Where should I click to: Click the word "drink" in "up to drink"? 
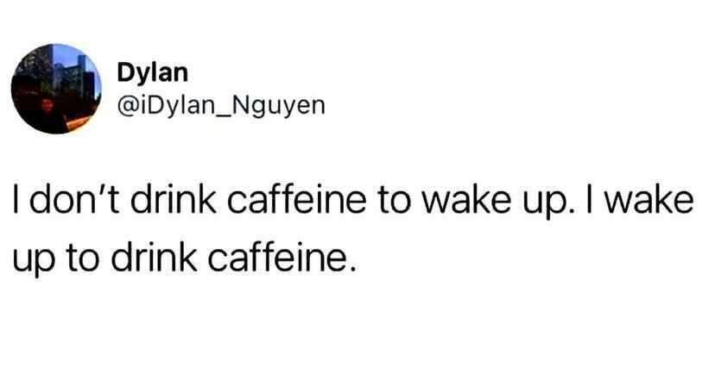coord(154,258)
